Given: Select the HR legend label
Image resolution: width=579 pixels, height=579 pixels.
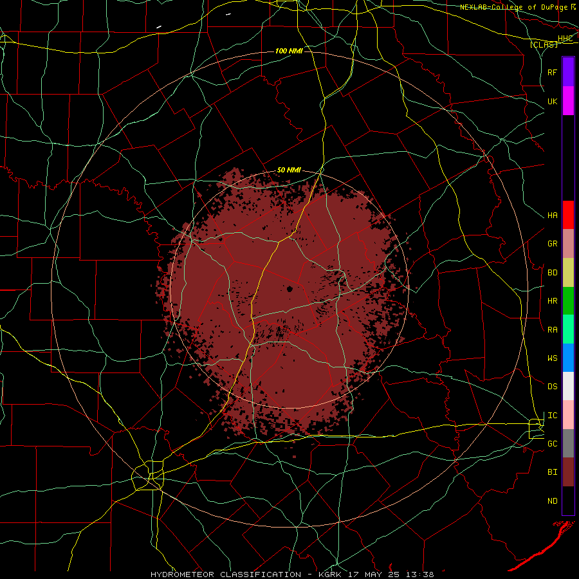Looking at the screenshot, I should 553,301.
